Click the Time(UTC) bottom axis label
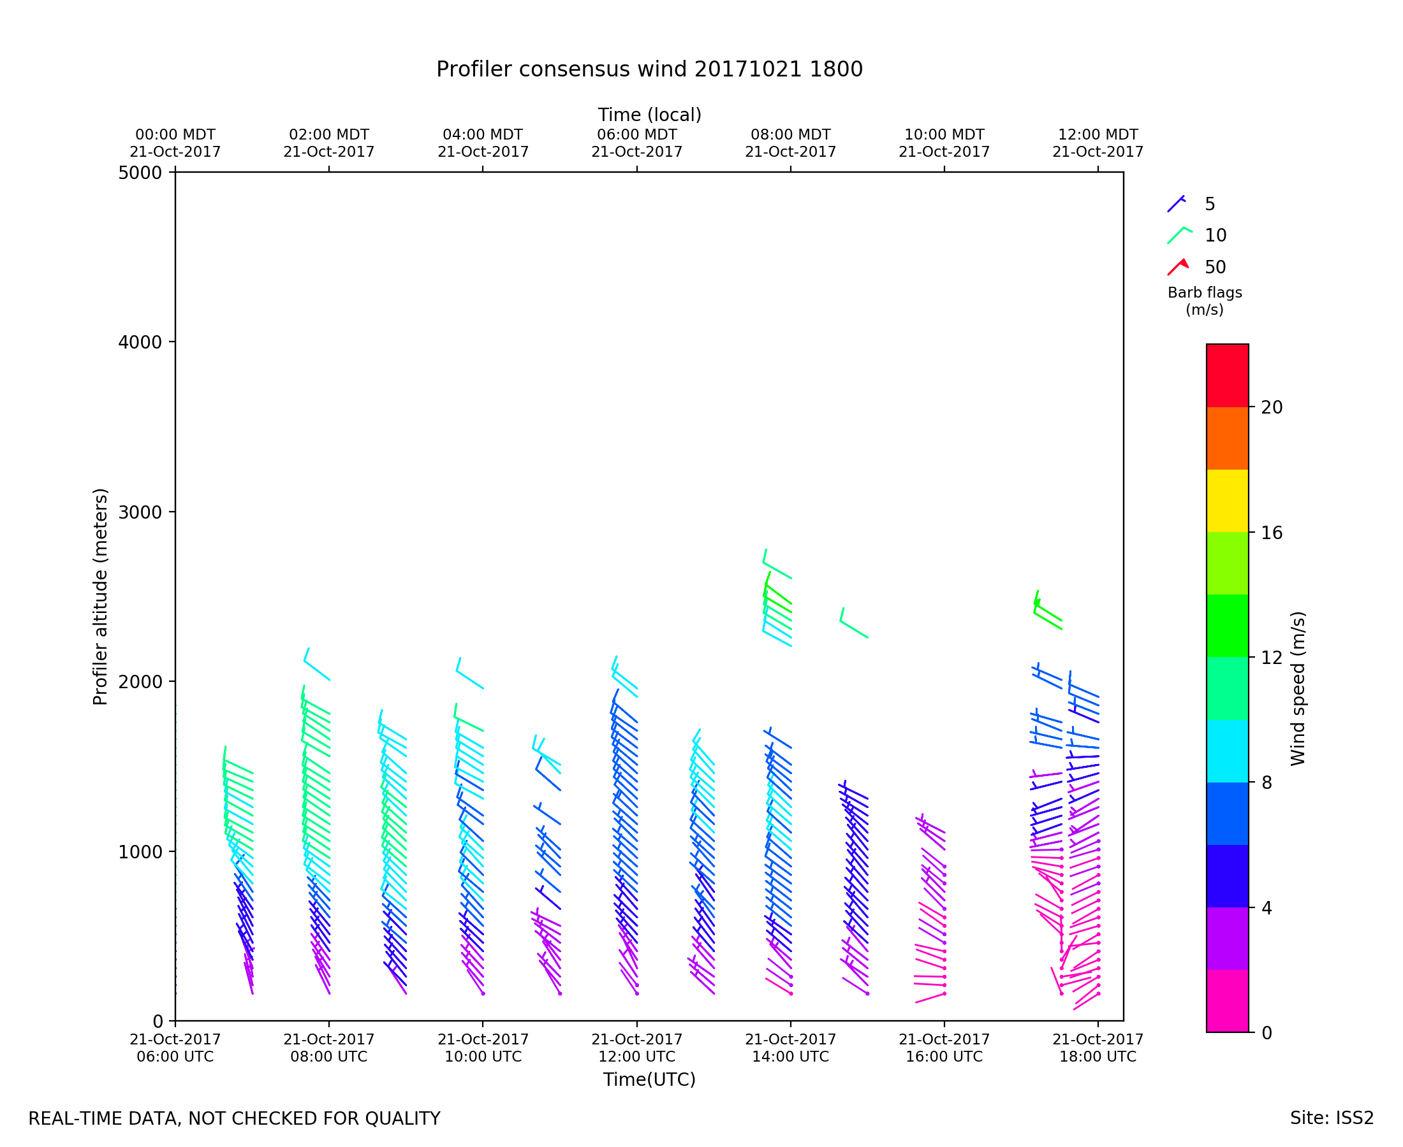Viewport: 1403px width, 1147px height. coord(649,1079)
